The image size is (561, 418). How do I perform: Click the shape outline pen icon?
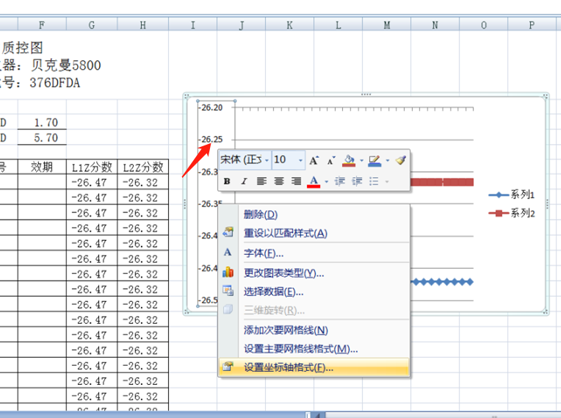pos(374,160)
